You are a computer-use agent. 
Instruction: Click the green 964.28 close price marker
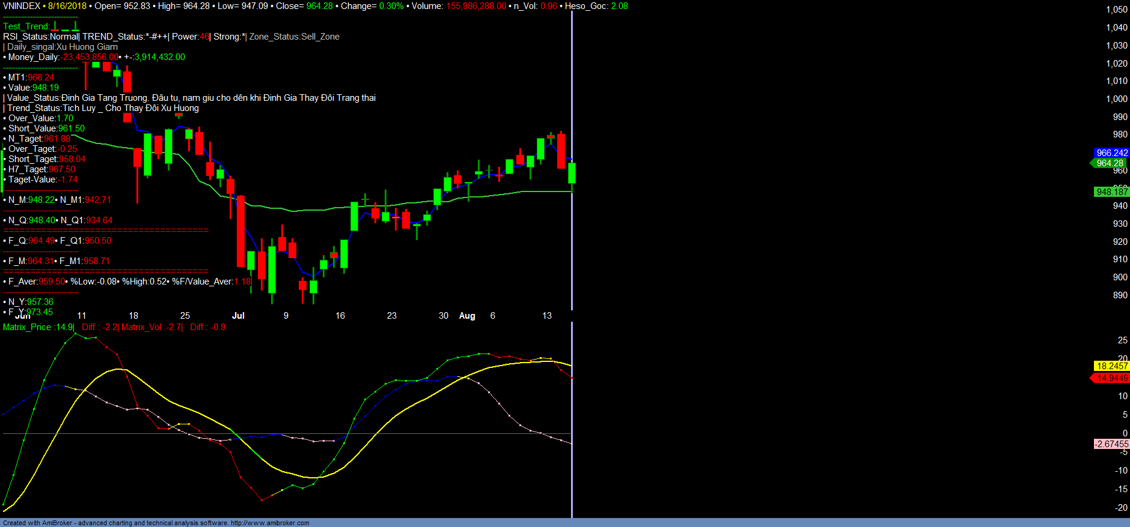pos(1110,163)
